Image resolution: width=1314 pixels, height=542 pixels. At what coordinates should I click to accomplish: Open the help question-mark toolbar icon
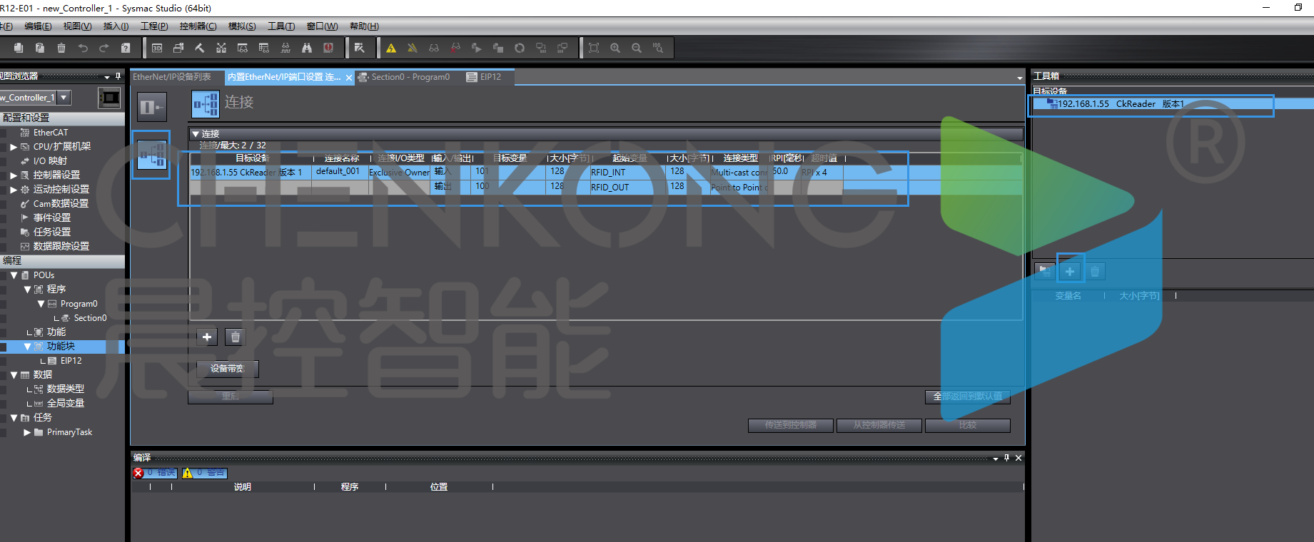pos(126,48)
